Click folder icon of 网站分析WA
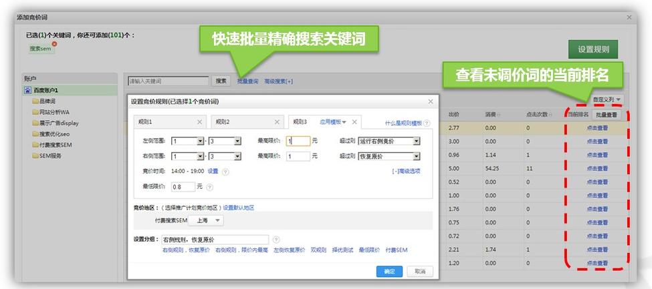This screenshot has width=652, height=289. point(35,112)
